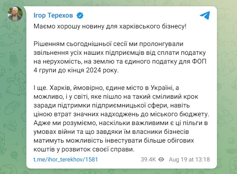Follow the t.me/ihor_terekhov/1581 link

coord(66,159)
